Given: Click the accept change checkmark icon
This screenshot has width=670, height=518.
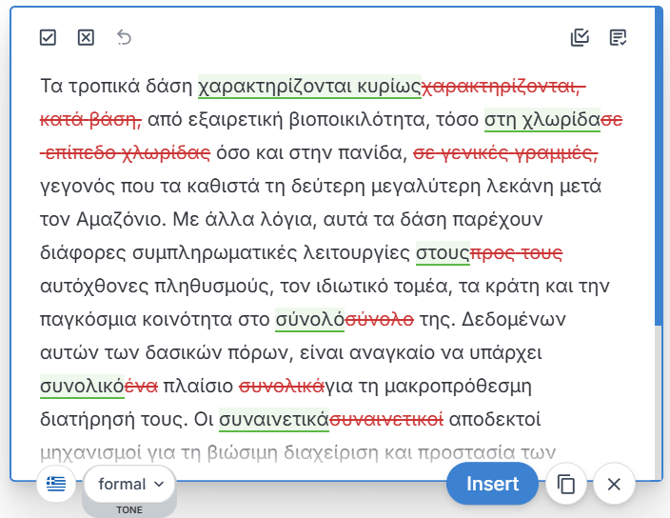Looking at the screenshot, I should coord(49,38).
